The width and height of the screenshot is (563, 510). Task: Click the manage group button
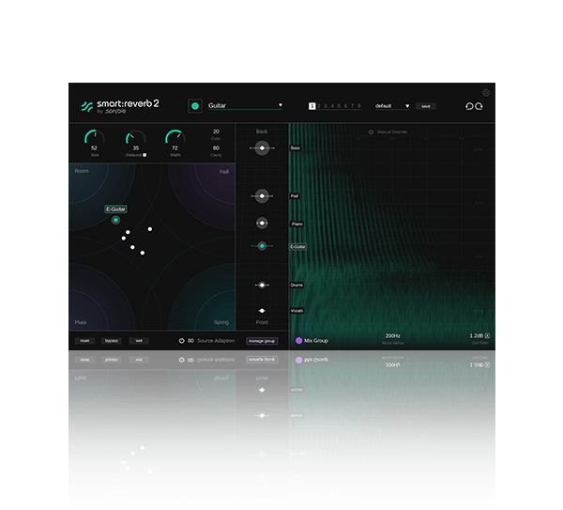[262, 341]
